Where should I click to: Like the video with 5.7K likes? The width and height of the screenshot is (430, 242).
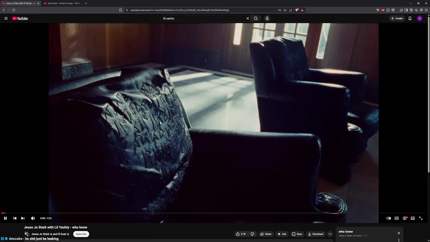pos(241,234)
